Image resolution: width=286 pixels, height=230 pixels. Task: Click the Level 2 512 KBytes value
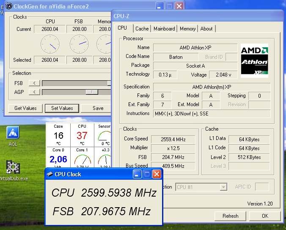249,157
